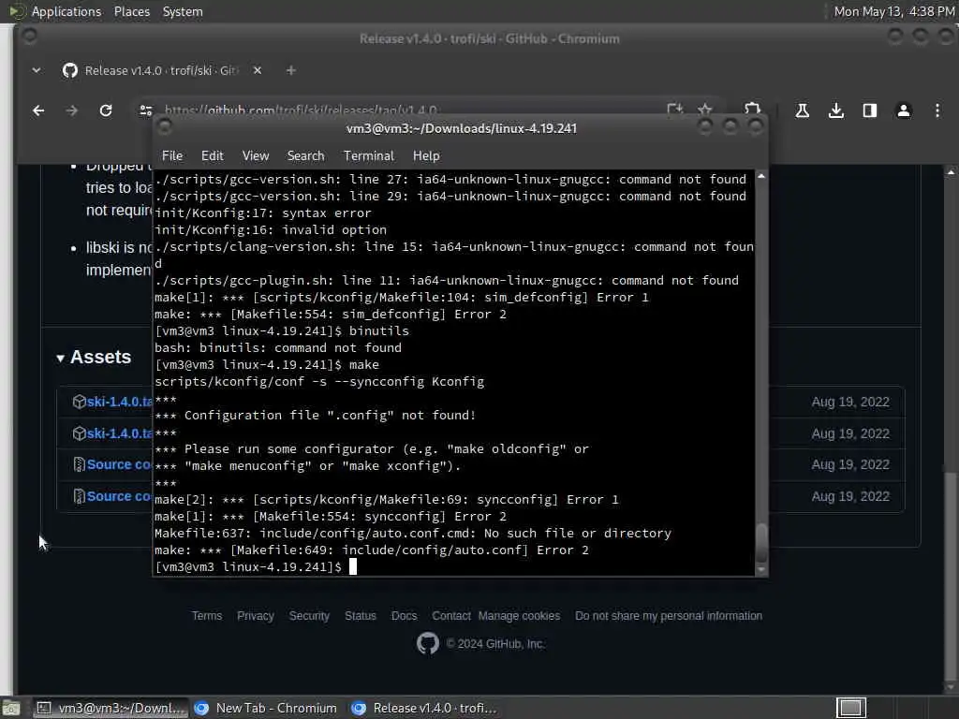Click first Source code zip file icon
Image resolution: width=959 pixels, height=719 pixels.
pyautogui.click(x=79, y=464)
